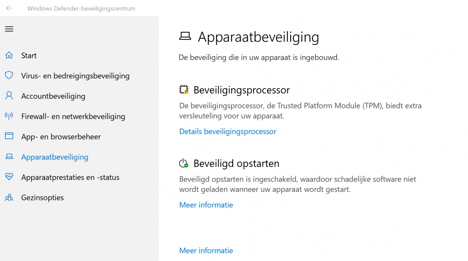Click the back arrow in the title bar

[x=9, y=8]
